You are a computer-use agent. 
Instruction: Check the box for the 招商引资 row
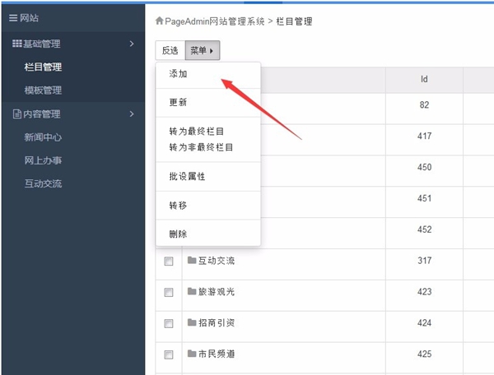click(169, 323)
